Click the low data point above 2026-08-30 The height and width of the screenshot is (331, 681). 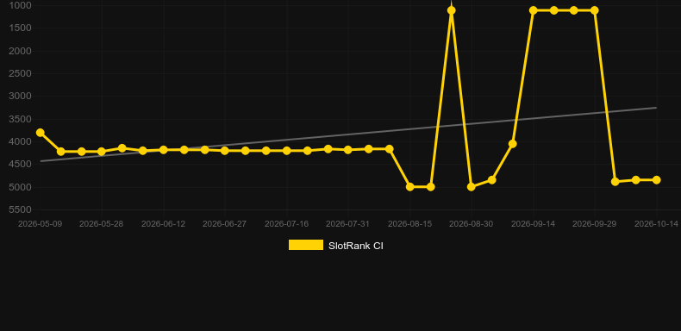472,187
